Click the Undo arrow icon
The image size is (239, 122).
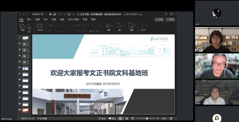[59, 14]
